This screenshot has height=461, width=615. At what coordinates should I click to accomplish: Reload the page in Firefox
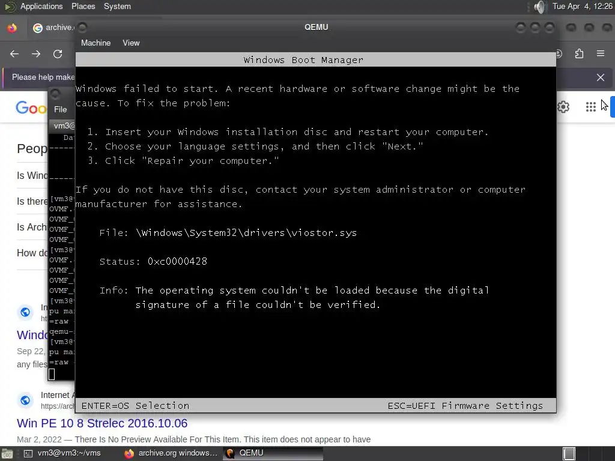[x=58, y=53]
